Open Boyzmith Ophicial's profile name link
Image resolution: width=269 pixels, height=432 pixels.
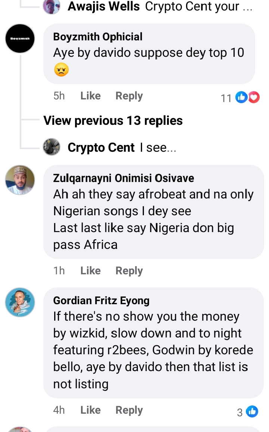coord(98,37)
